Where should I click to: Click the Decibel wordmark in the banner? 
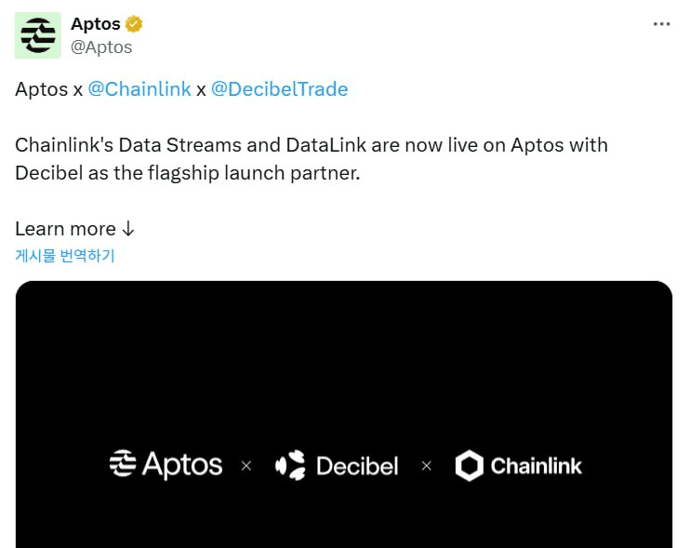357,465
